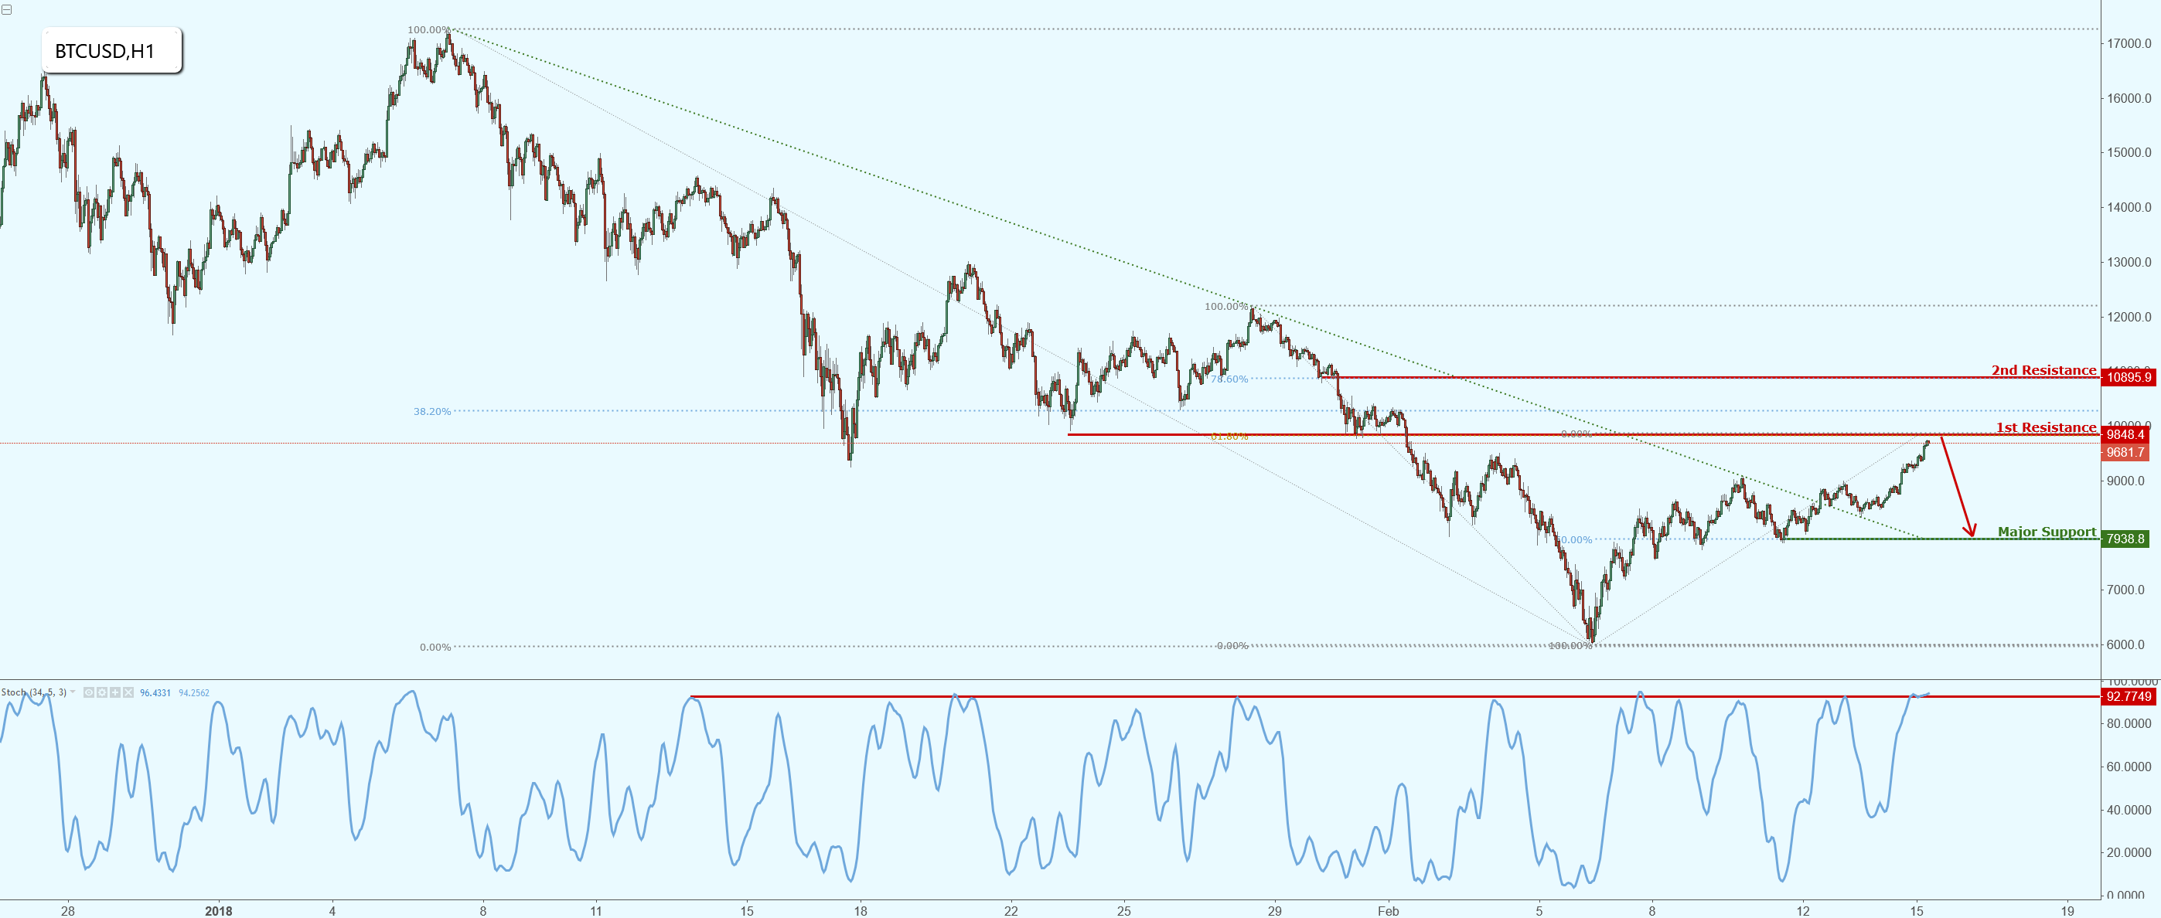Viewport: 2161px width, 918px height.
Task: Click the 38.20% Fibonacci level label
Action: click(432, 412)
